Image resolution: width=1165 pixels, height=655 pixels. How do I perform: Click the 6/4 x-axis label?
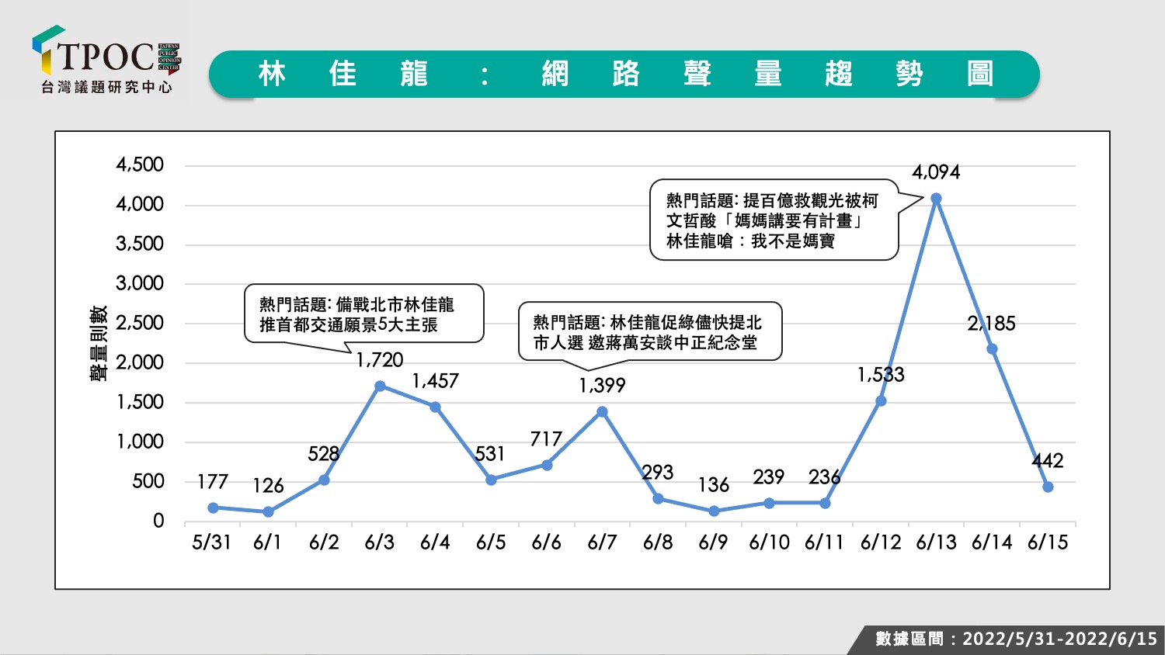pyautogui.click(x=435, y=542)
